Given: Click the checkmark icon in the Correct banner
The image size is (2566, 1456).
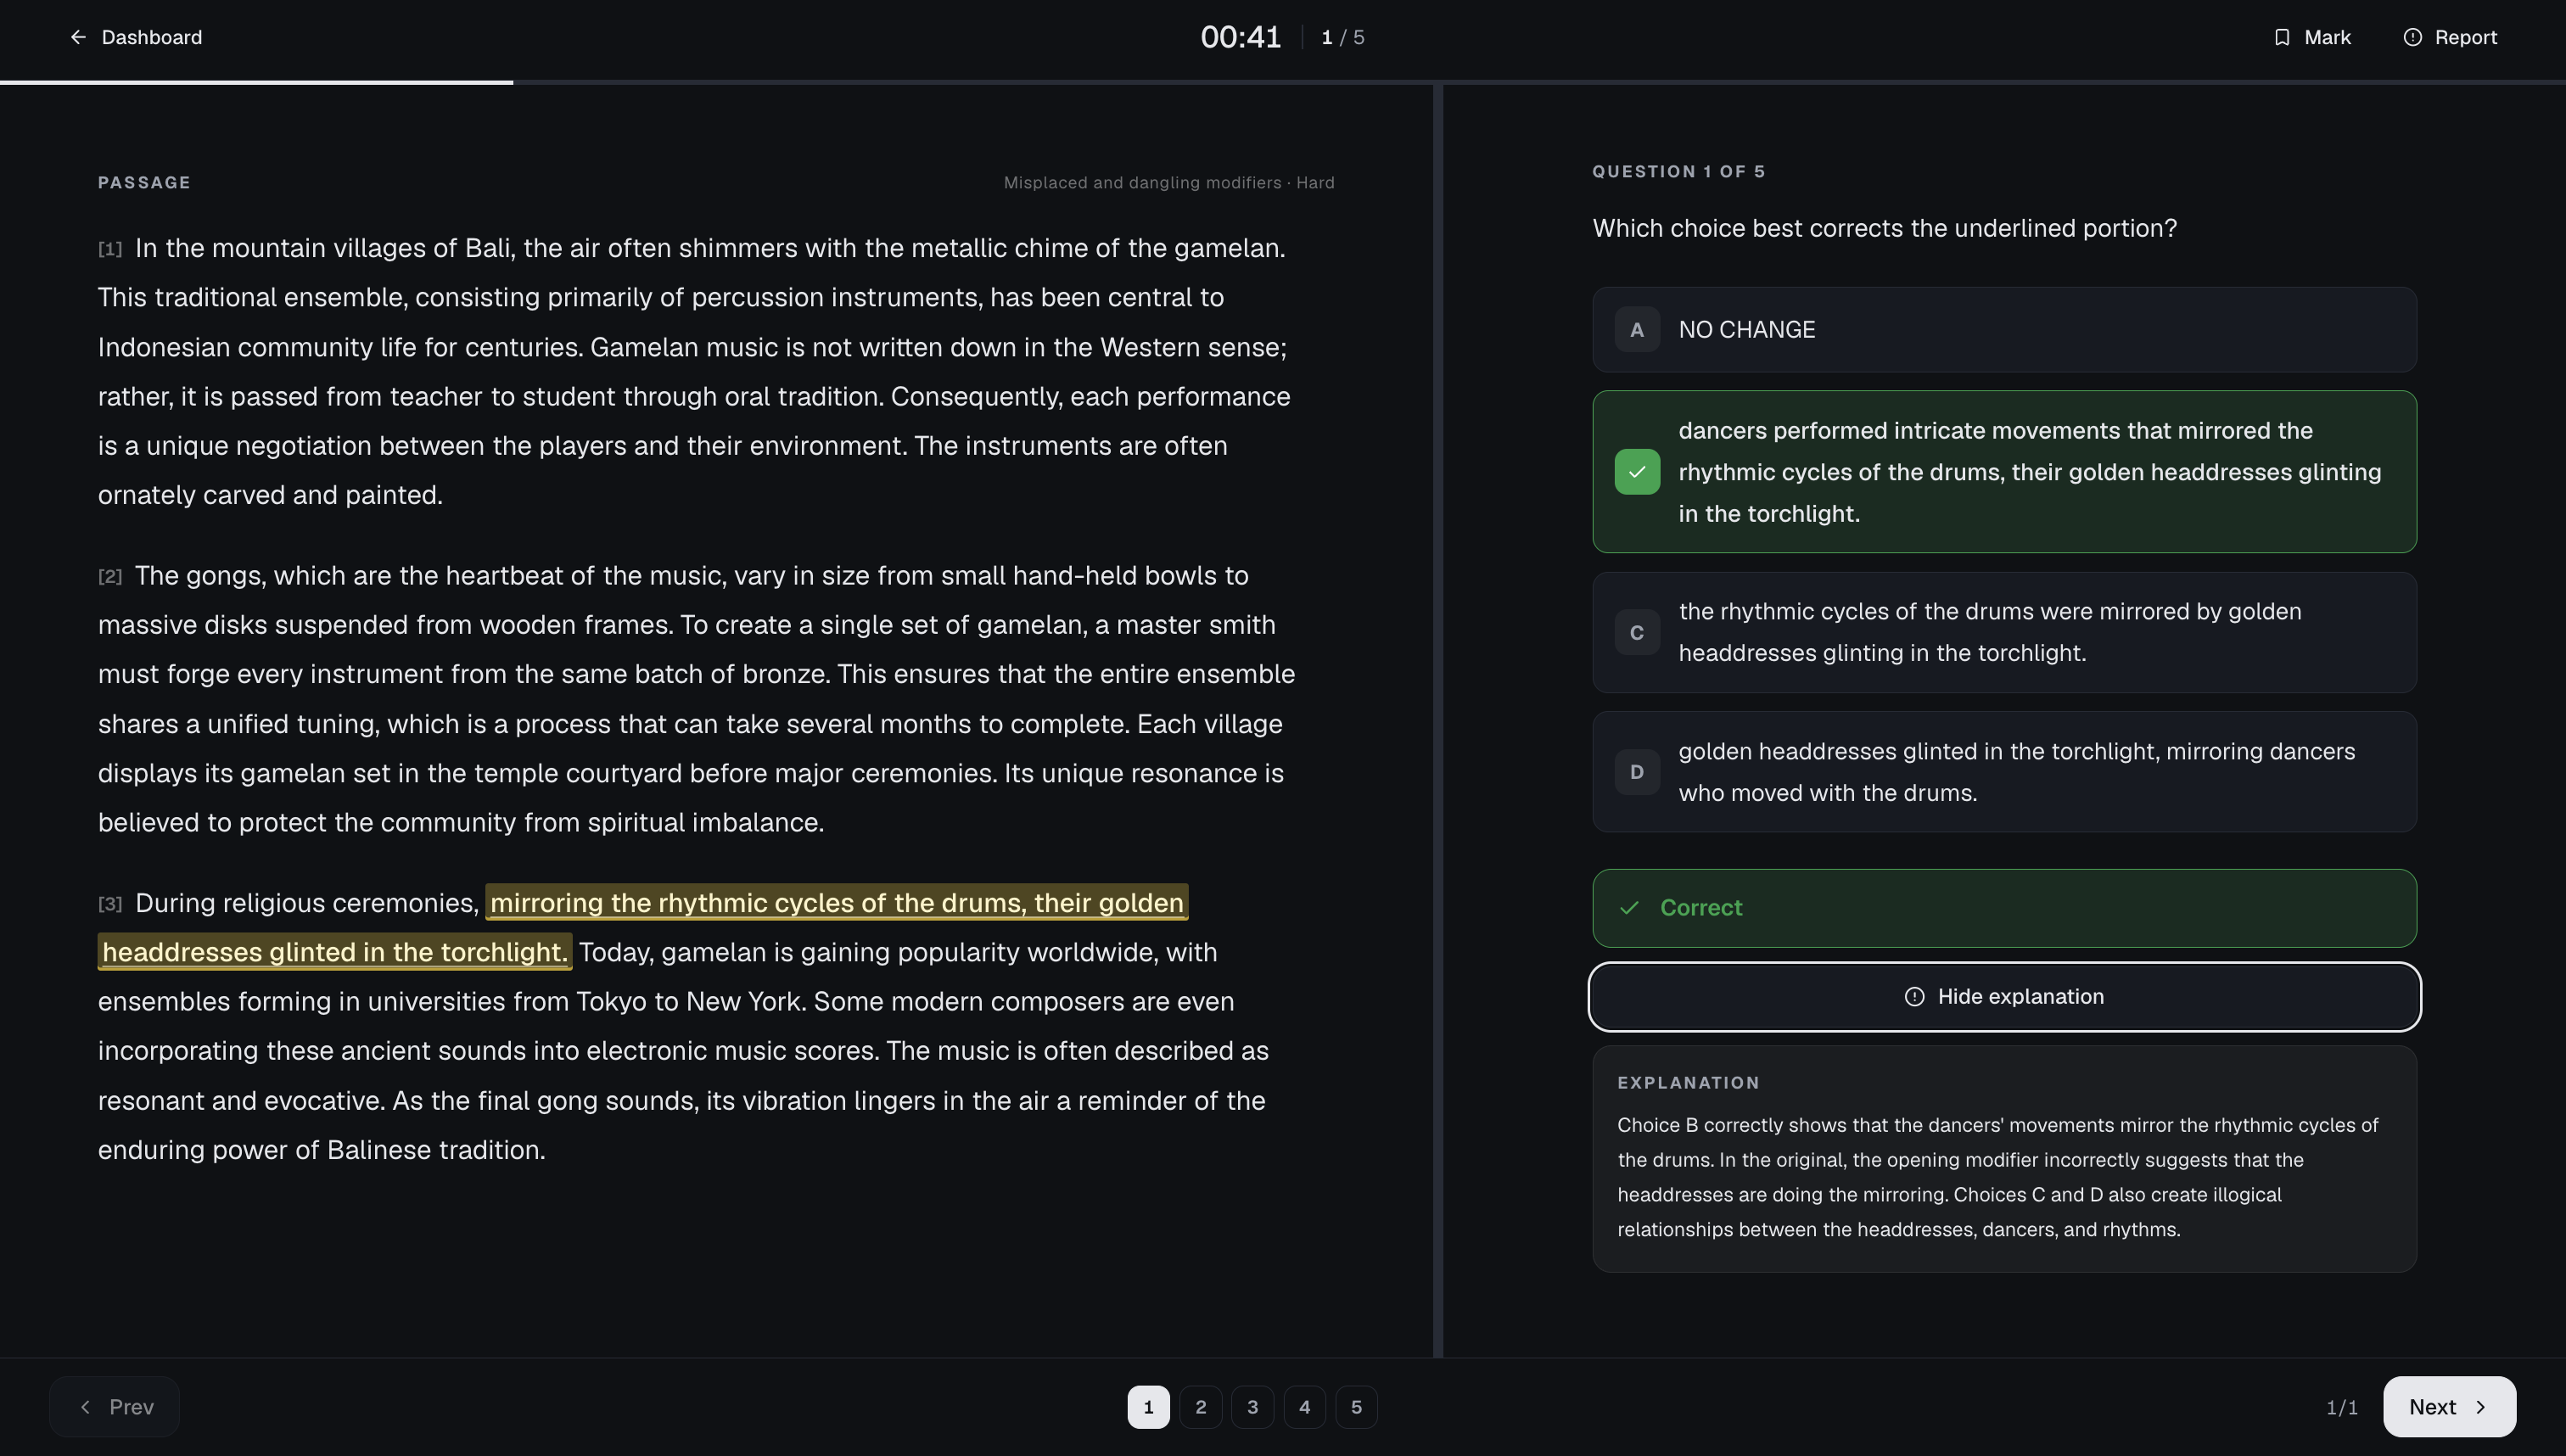Looking at the screenshot, I should click(1629, 908).
